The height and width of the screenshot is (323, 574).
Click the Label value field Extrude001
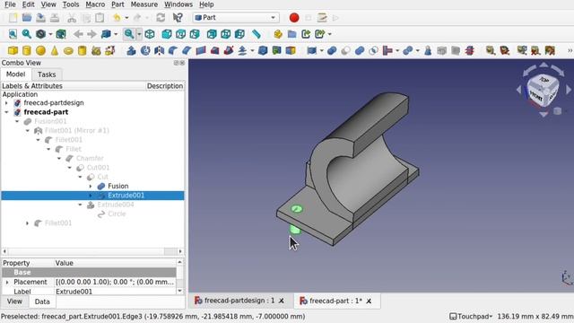pyautogui.click(x=116, y=292)
